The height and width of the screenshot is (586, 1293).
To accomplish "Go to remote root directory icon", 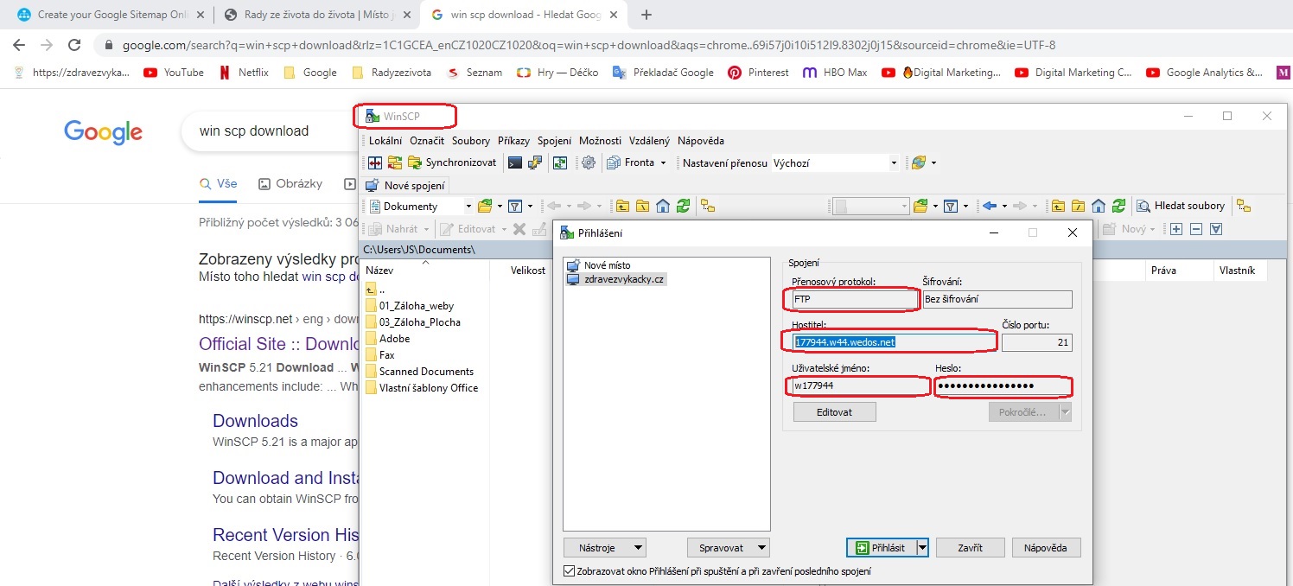I will (x=1078, y=206).
